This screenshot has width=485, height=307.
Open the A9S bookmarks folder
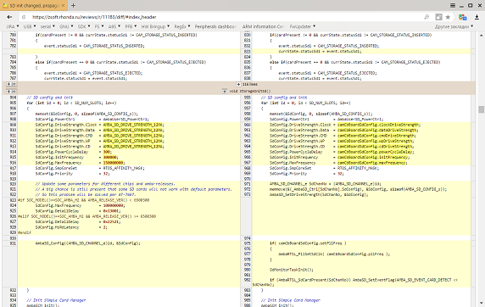pyautogui.click(x=114, y=26)
